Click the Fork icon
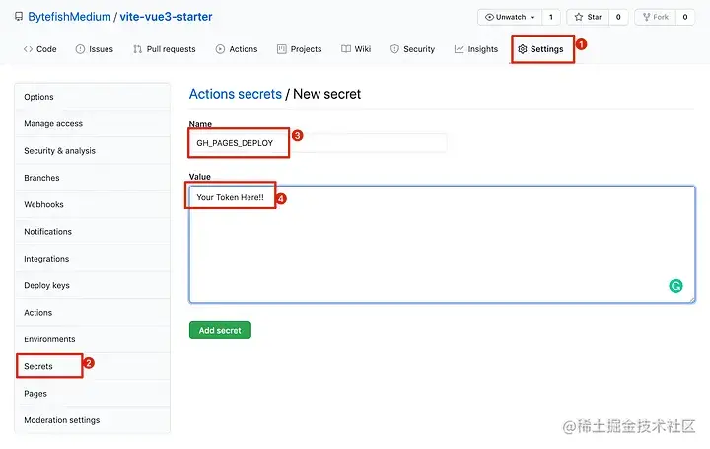 pos(646,17)
